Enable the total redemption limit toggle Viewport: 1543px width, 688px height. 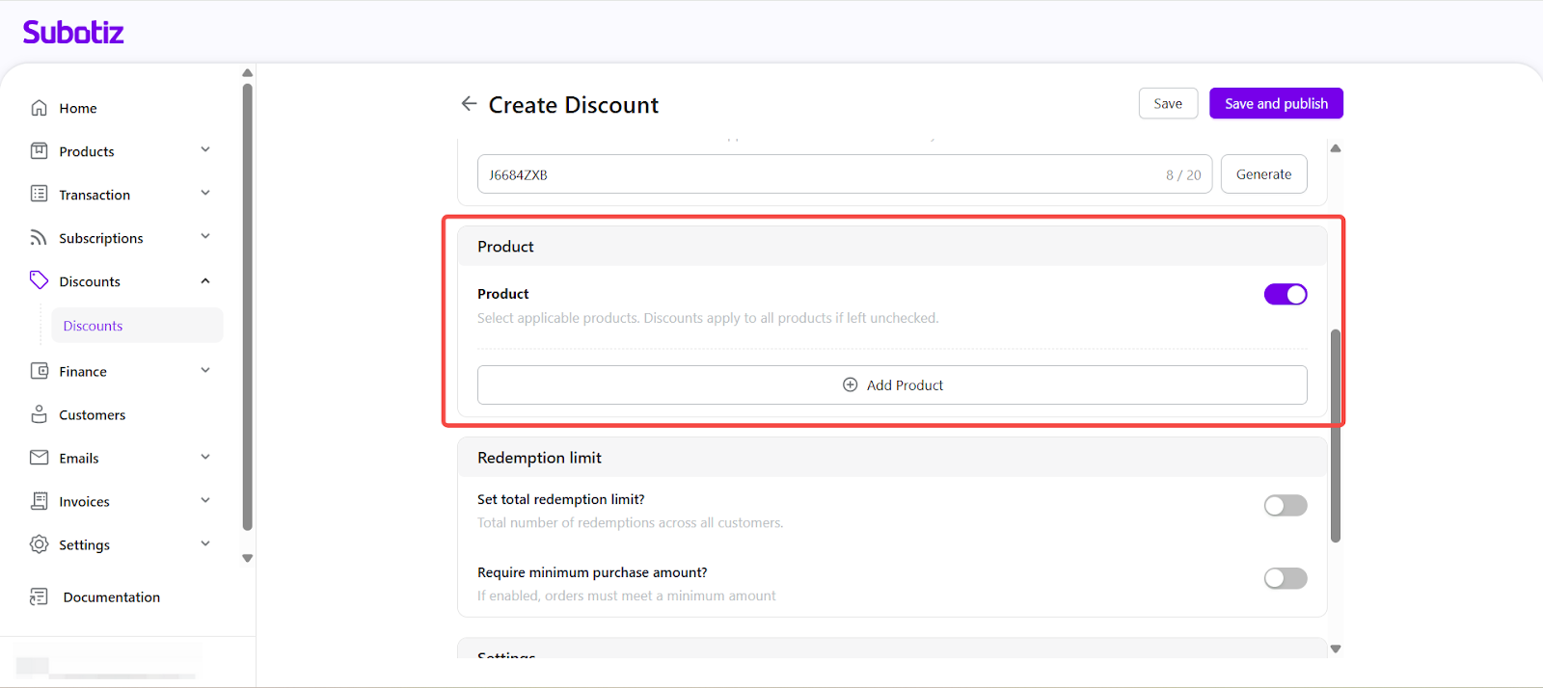(1285, 506)
